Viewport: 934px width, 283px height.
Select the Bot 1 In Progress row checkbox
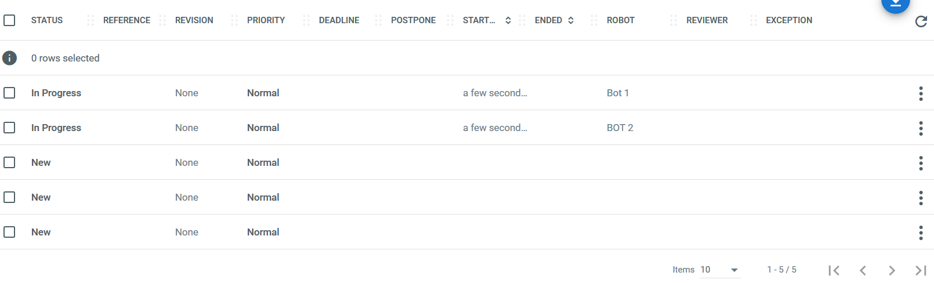(x=9, y=93)
